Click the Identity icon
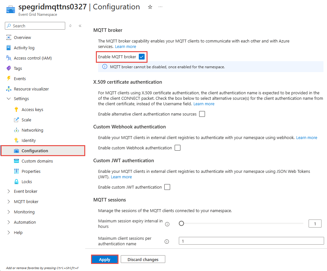The height and width of the screenshot is (271, 327). point(16,140)
